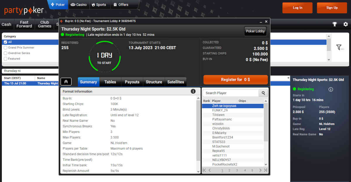
Task: Open the trophy icon in top bar
Action: [x=335, y=24]
